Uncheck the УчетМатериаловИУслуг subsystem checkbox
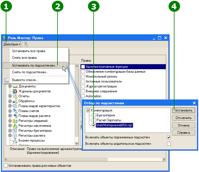199x172 pixels. (94, 125)
